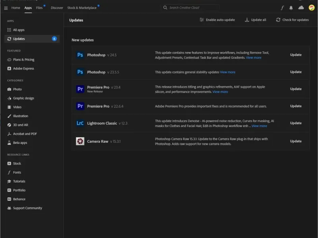Image resolution: width=318 pixels, height=238 pixels.
Task: Click the Camera Raw app icon
Action: (80, 141)
